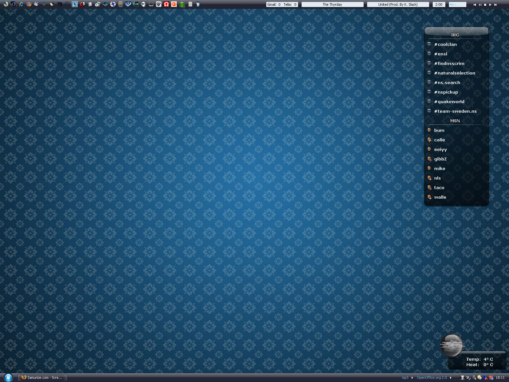Click the dark square camera-like icon in top bar

click(13, 4)
